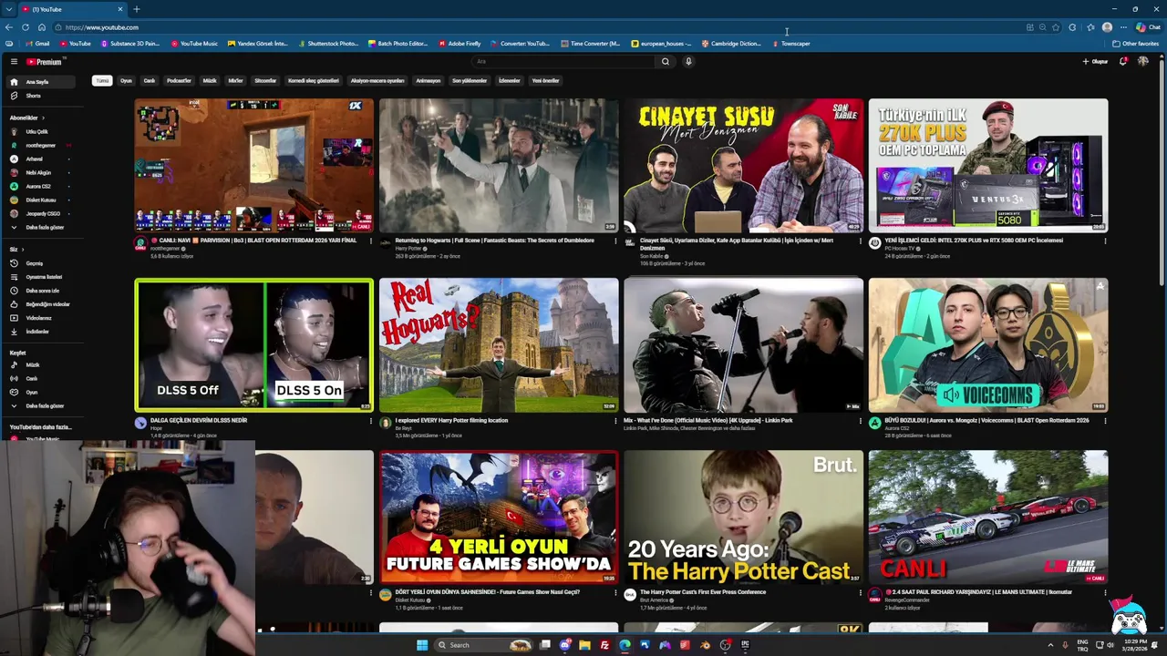Open more options for Cinayet Süsü video

tap(860, 241)
